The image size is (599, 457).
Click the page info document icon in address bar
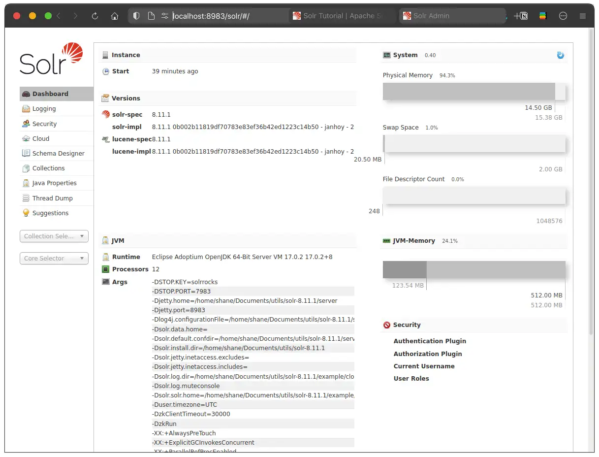[x=151, y=16]
